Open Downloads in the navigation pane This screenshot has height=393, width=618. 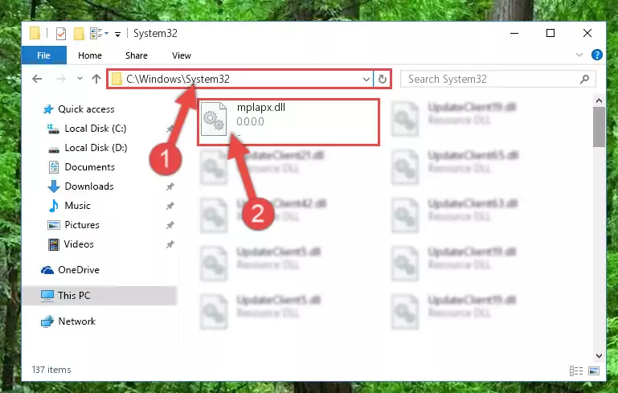(89, 186)
